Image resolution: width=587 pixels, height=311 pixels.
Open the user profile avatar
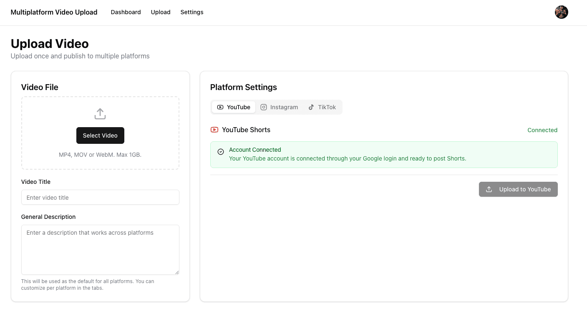pos(561,12)
